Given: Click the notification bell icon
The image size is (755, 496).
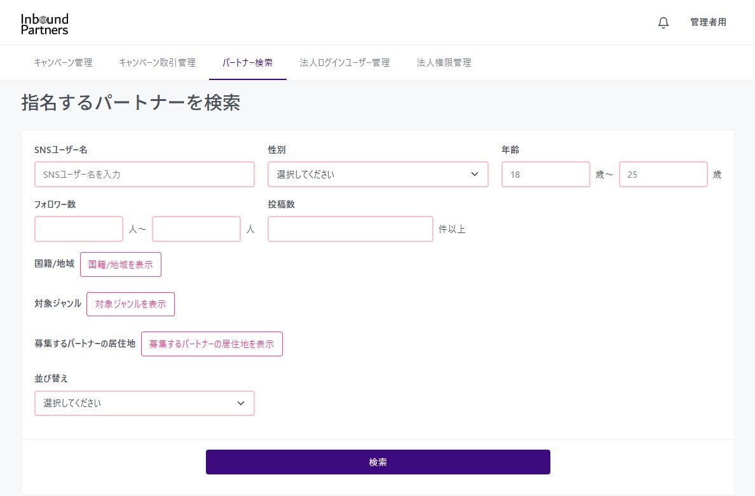Looking at the screenshot, I should point(663,23).
